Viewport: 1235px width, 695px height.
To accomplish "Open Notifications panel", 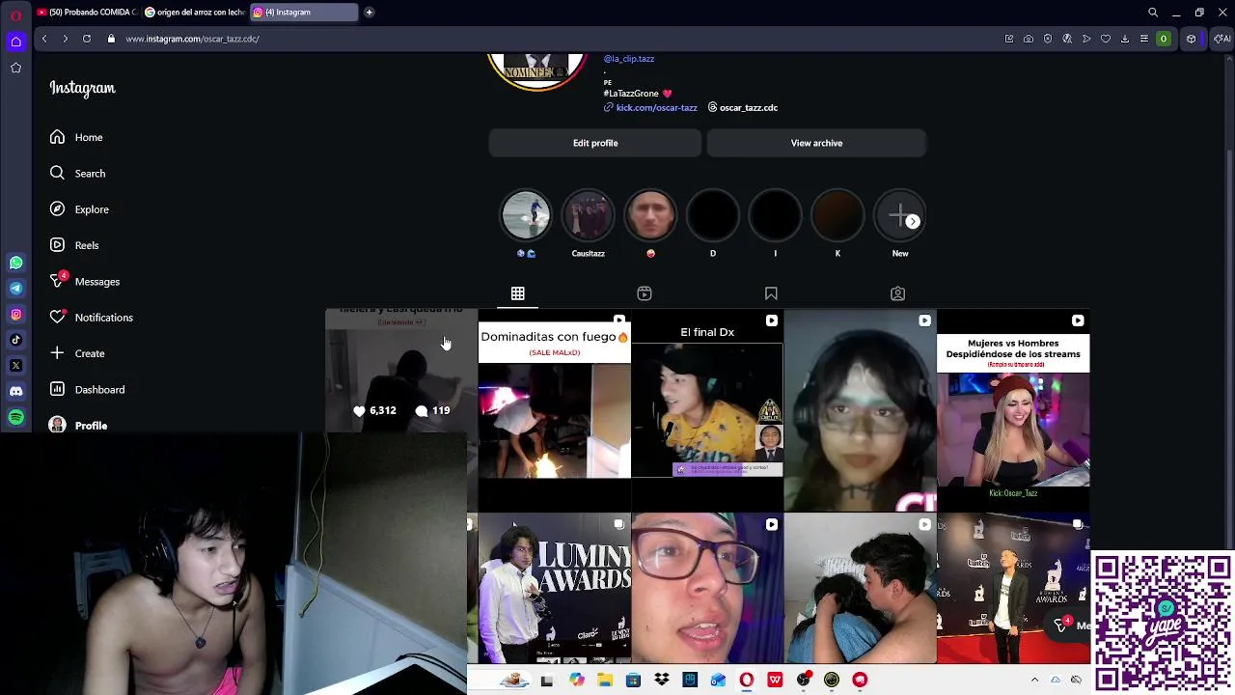I will coord(93,318).
